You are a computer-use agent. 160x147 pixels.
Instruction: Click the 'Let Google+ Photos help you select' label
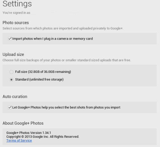(66, 107)
